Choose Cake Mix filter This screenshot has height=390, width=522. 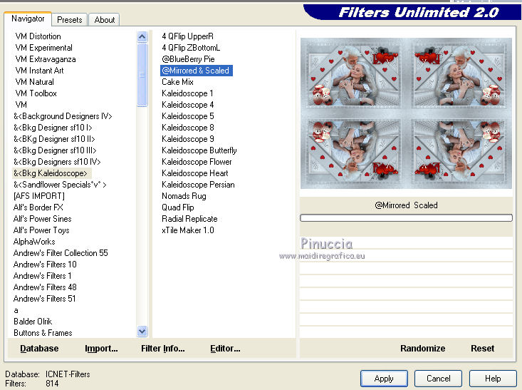[x=177, y=82]
